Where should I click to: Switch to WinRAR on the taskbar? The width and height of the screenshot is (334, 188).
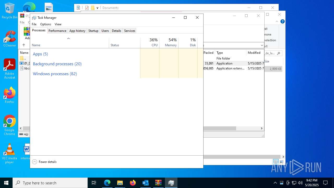click(x=158, y=183)
